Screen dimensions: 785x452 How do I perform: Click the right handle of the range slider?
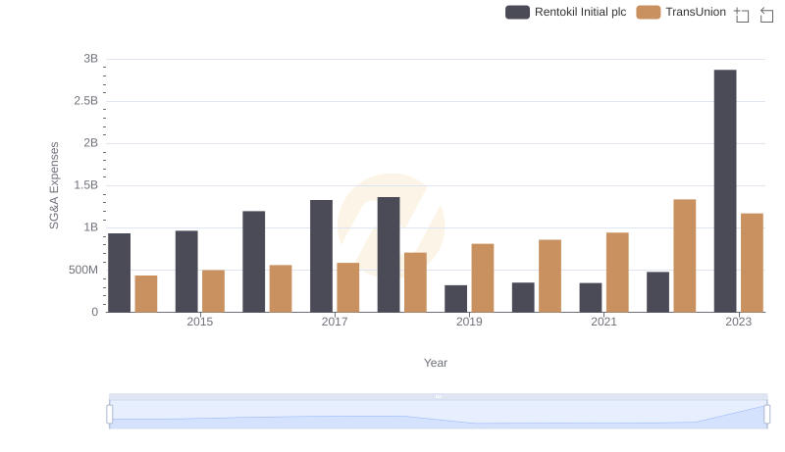[x=766, y=414]
